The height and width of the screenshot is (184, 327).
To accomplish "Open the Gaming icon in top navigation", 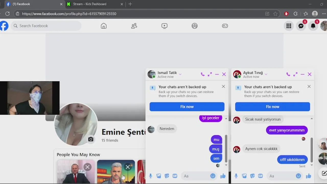I will tap(225, 26).
